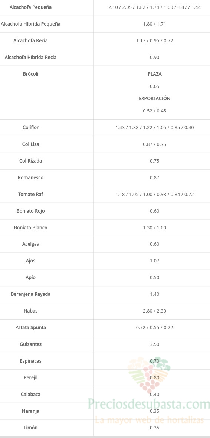This screenshot has width=210, height=438.
Task: Select the Alcachofa Híbrida Recia label
Action: coord(31,57)
